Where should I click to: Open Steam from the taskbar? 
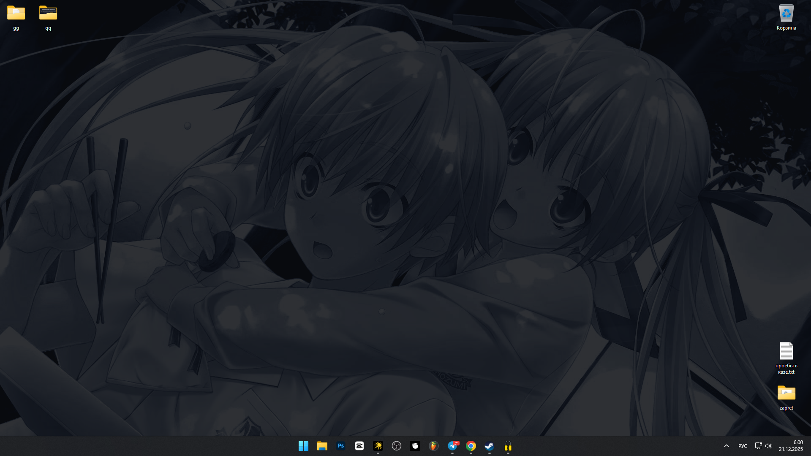pyautogui.click(x=490, y=446)
